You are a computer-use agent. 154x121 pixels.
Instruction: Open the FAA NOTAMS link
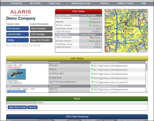point(17,34)
